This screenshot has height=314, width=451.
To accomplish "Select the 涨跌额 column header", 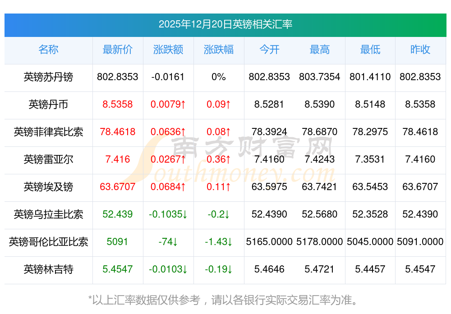I will pyautogui.click(x=168, y=50).
